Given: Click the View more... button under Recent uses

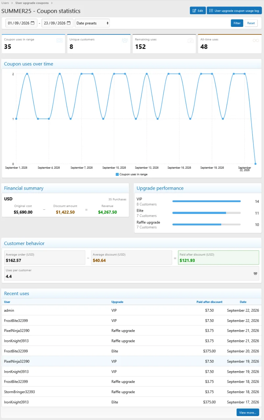Looking at the screenshot, I should 248,412.
